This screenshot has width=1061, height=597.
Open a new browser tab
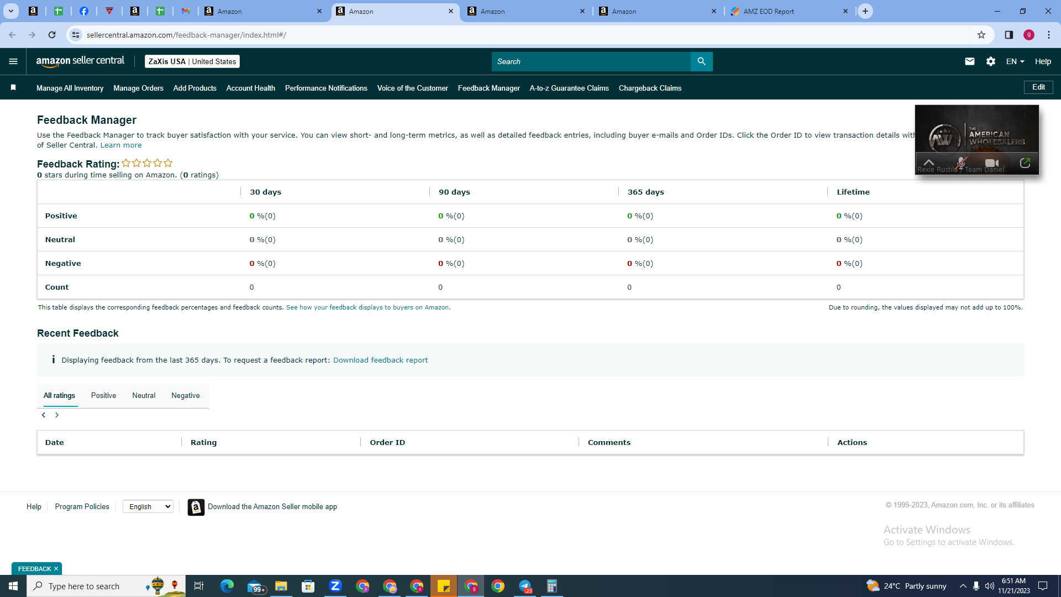[x=865, y=11]
